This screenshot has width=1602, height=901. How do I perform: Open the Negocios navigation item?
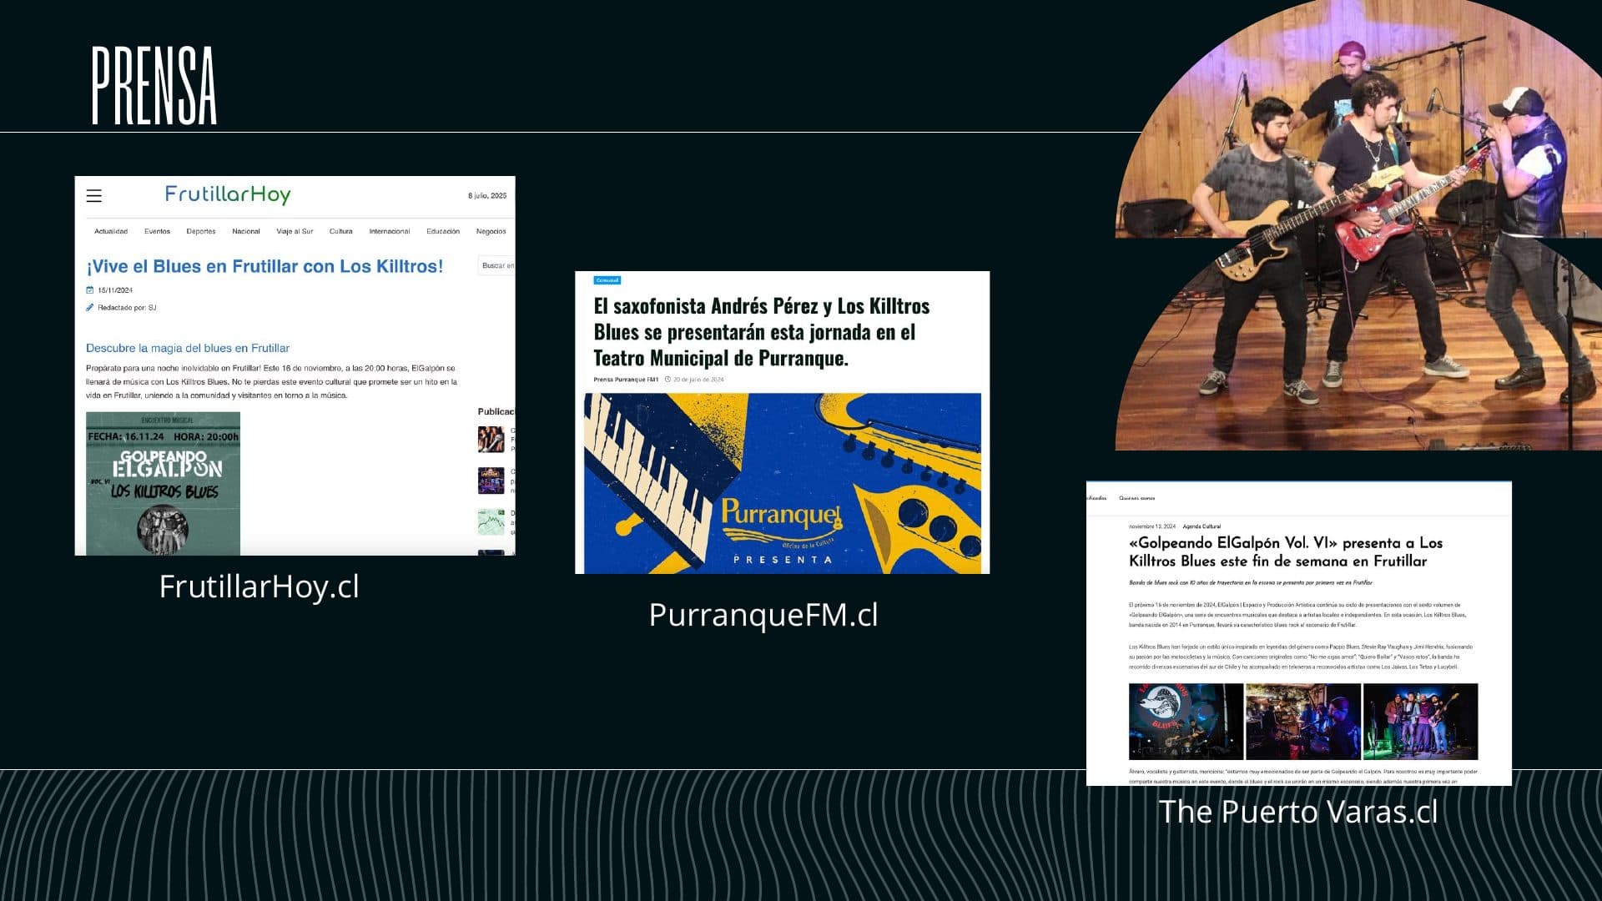(x=491, y=232)
